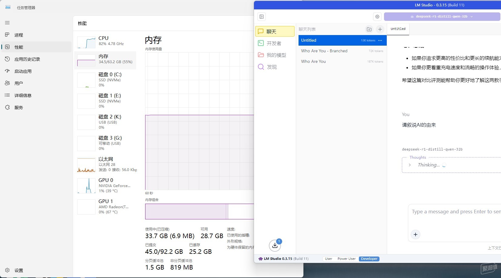Viewport: 501px width, 278px height.
Task: Open the deepseek-r1-distill-qwen-32b model selector
Action: click(x=442, y=17)
